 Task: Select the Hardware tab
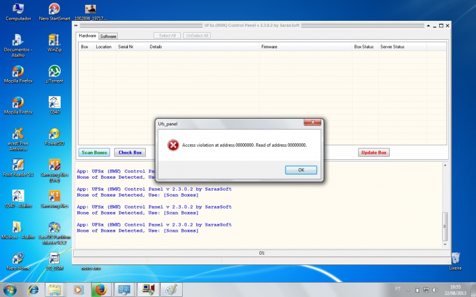pos(87,36)
